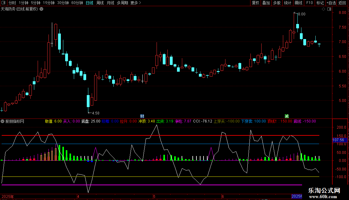Click the 标记 mark button
The width and height of the screenshot is (349, 200).
320,3
